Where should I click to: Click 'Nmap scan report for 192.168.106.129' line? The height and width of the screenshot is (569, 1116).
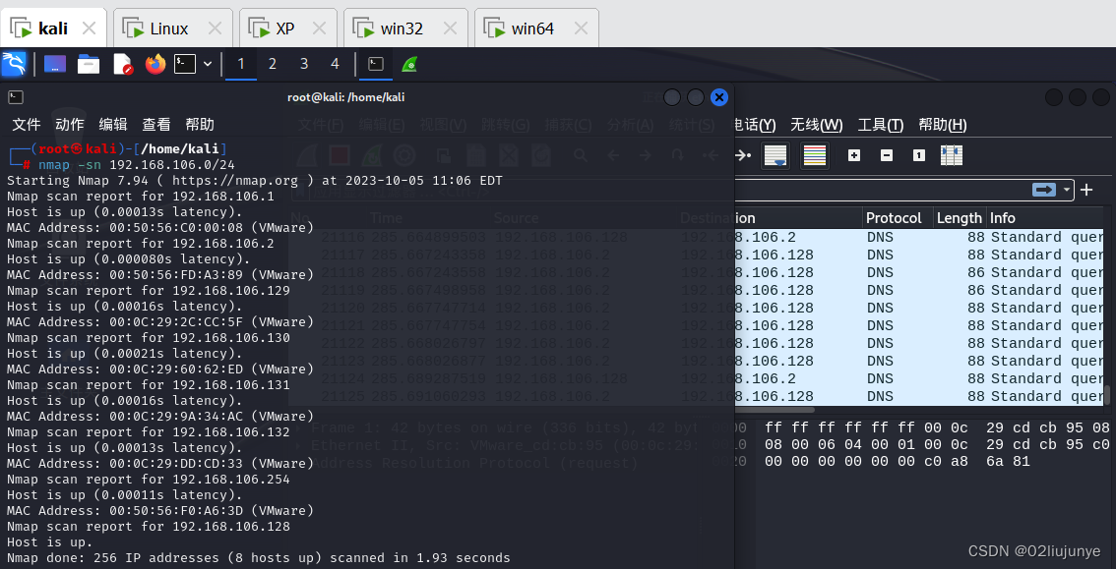tap(148, 291)
